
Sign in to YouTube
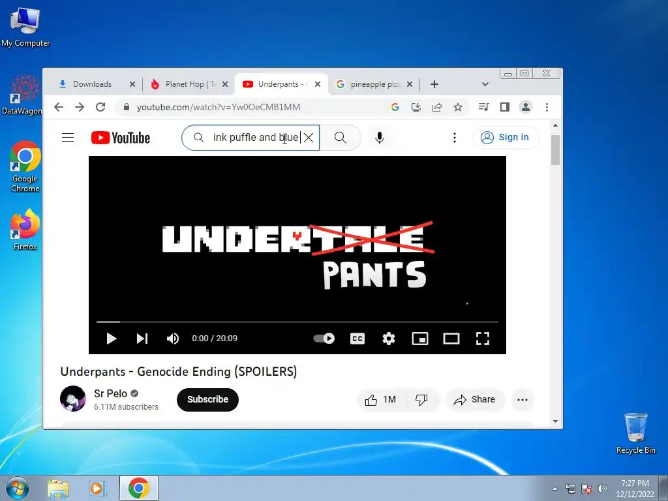tap(506, 137)
